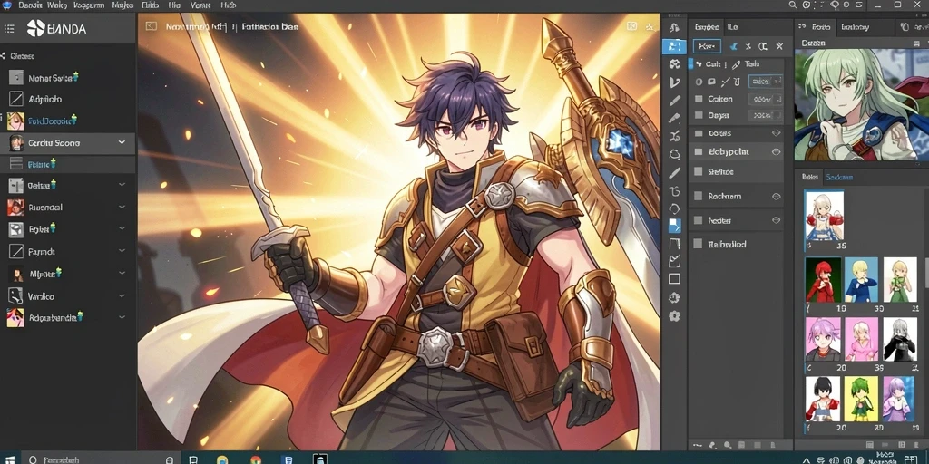Click the outlined Kiw button in layers panel
Image resolution: width=929 pixels, height=464 pixels.
point(706,46)
